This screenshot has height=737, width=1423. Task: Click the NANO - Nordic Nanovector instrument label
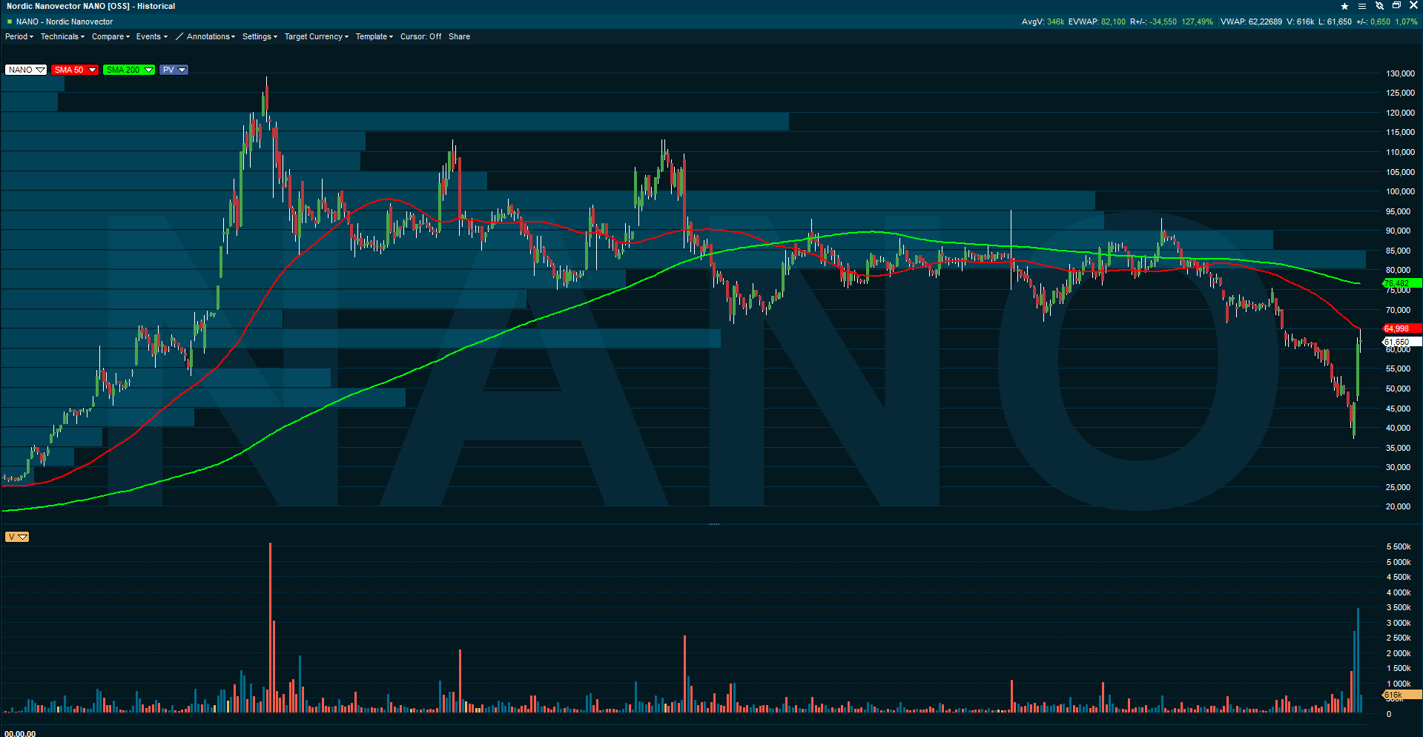(x=65, y=22)
